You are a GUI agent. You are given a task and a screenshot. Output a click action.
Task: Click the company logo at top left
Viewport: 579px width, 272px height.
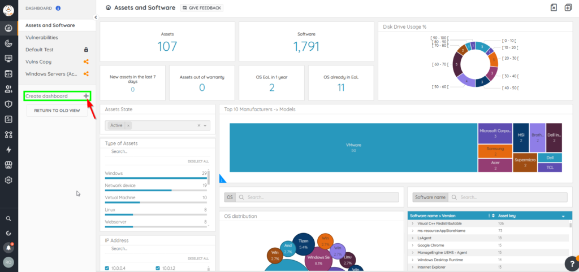(9, 11)
